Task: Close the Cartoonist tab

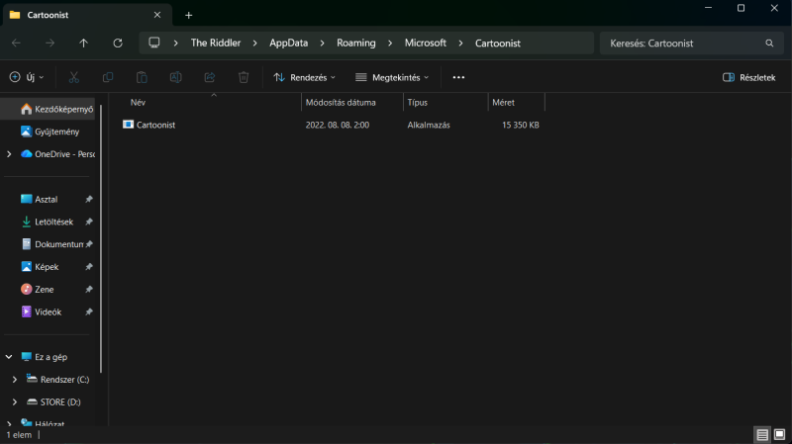Action: (x=157, y=15)
